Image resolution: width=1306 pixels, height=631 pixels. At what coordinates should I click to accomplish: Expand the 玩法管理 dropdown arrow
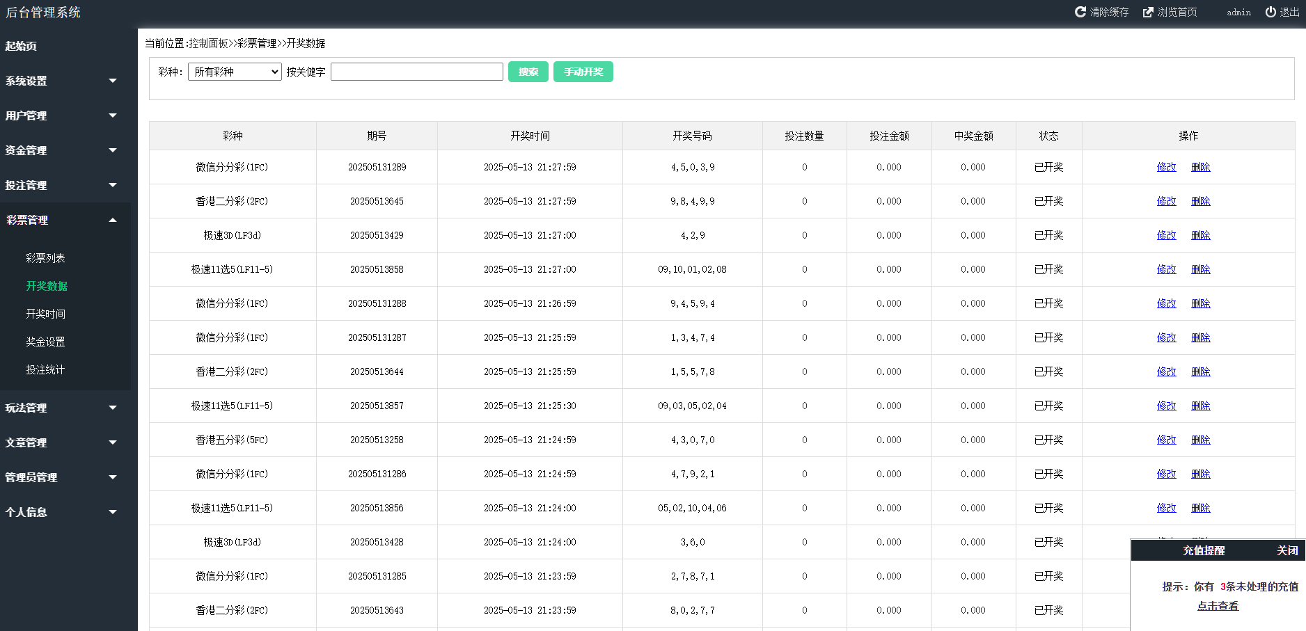[x=113, y=408]
